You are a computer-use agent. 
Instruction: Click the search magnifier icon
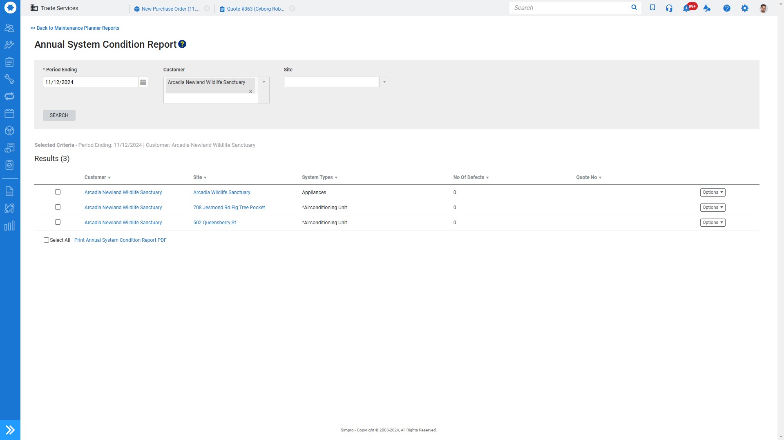[634, 7]
